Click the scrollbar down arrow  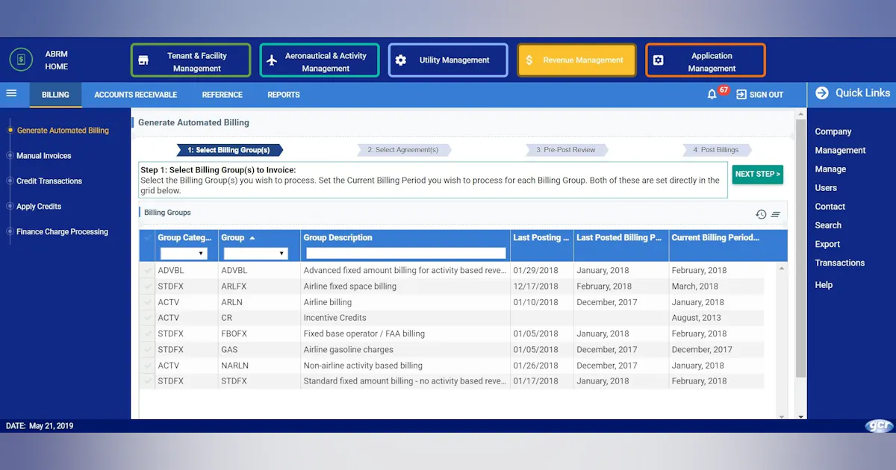(x=800, y=416)
